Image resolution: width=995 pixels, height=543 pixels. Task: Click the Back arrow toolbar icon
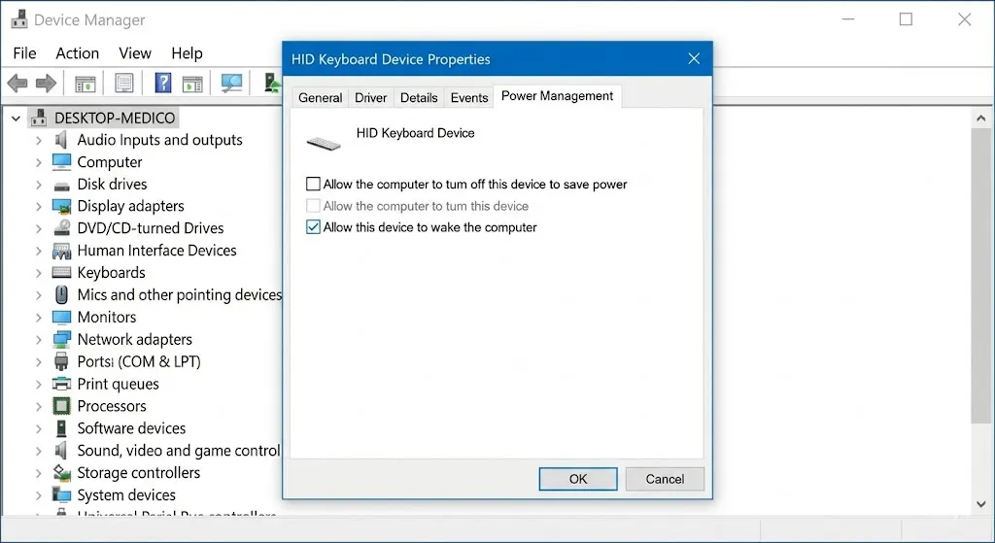pyautogui.click(x=17, y=84)
